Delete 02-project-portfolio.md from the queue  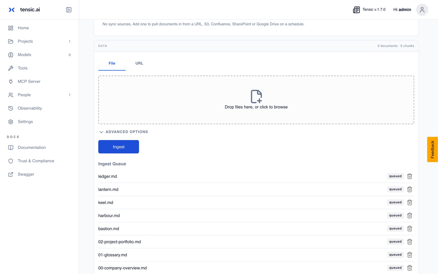(x=410, y=242)
